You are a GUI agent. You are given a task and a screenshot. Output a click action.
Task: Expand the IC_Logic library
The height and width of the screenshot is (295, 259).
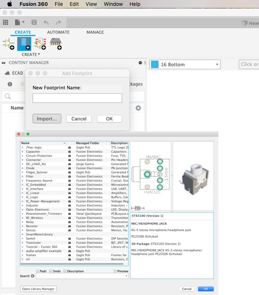tap(23, 197)
